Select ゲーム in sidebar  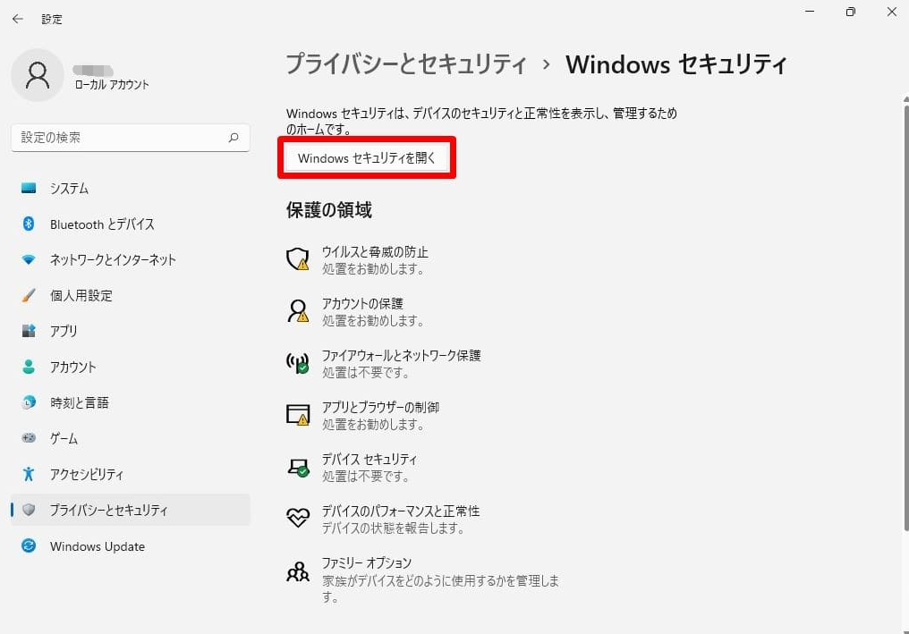[x=131, y=439]
